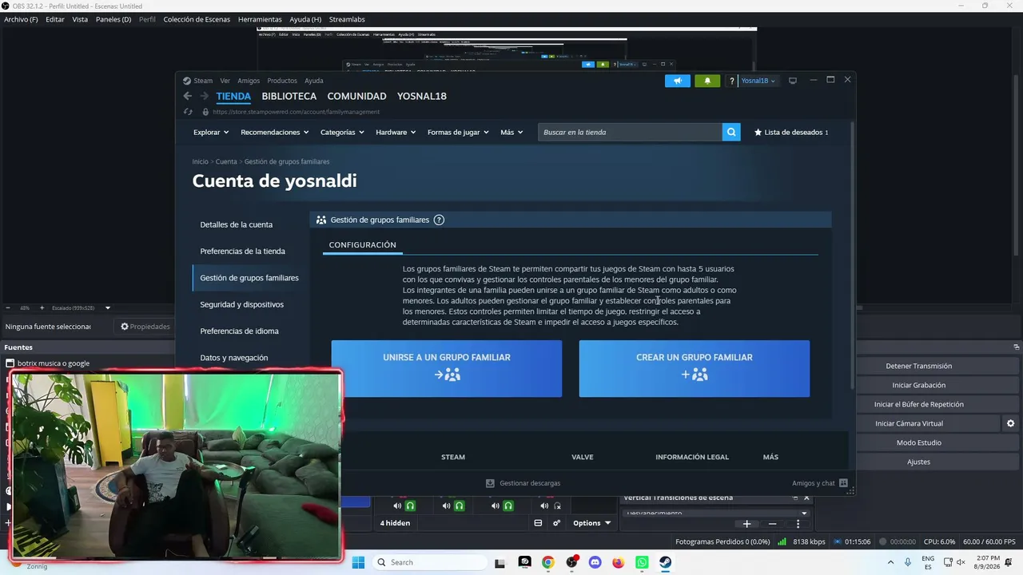Viewport: 1023px width, 575px height.
Task: Open the preview scaling dropdown arrow
Action: (108, 307)
